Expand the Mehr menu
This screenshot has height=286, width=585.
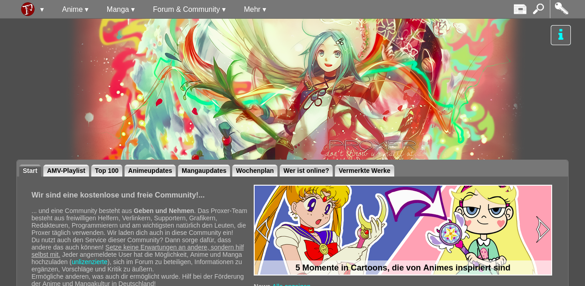click(x=255, y=9)
